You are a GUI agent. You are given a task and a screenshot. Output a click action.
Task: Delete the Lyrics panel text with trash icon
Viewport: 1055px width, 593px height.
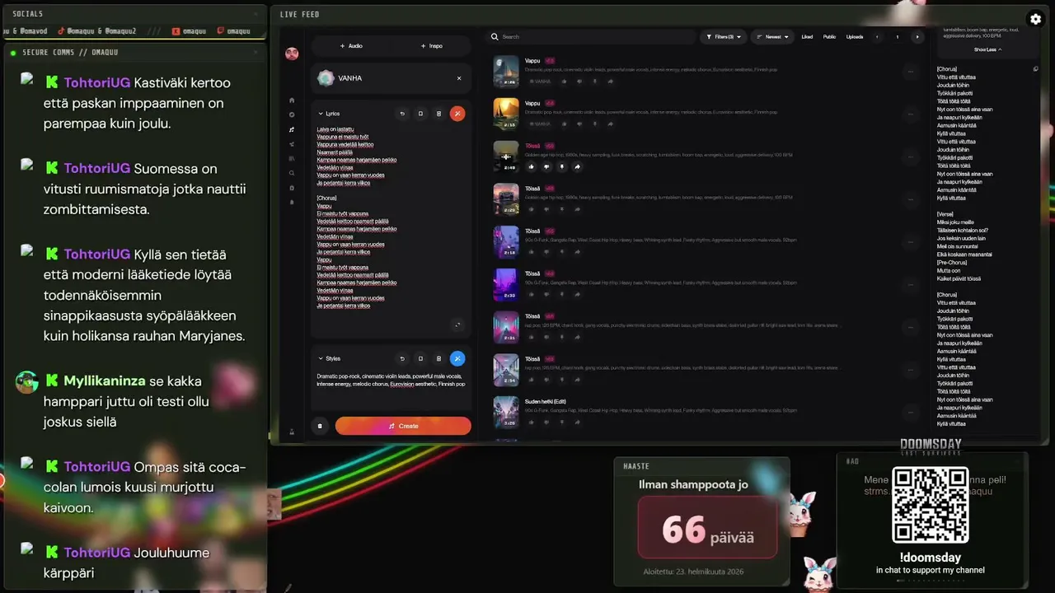pyautogui.click(x=438, y=114)
